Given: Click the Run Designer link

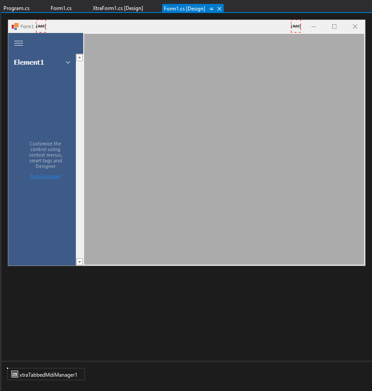Looking at the screenshot, I should pyautogui.click(x=45, y=176).
